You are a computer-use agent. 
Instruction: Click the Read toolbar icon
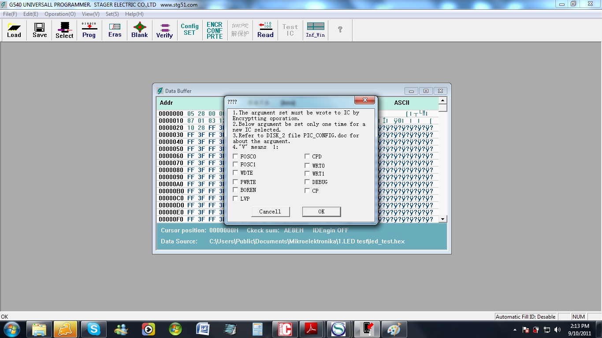click(265, 30)
